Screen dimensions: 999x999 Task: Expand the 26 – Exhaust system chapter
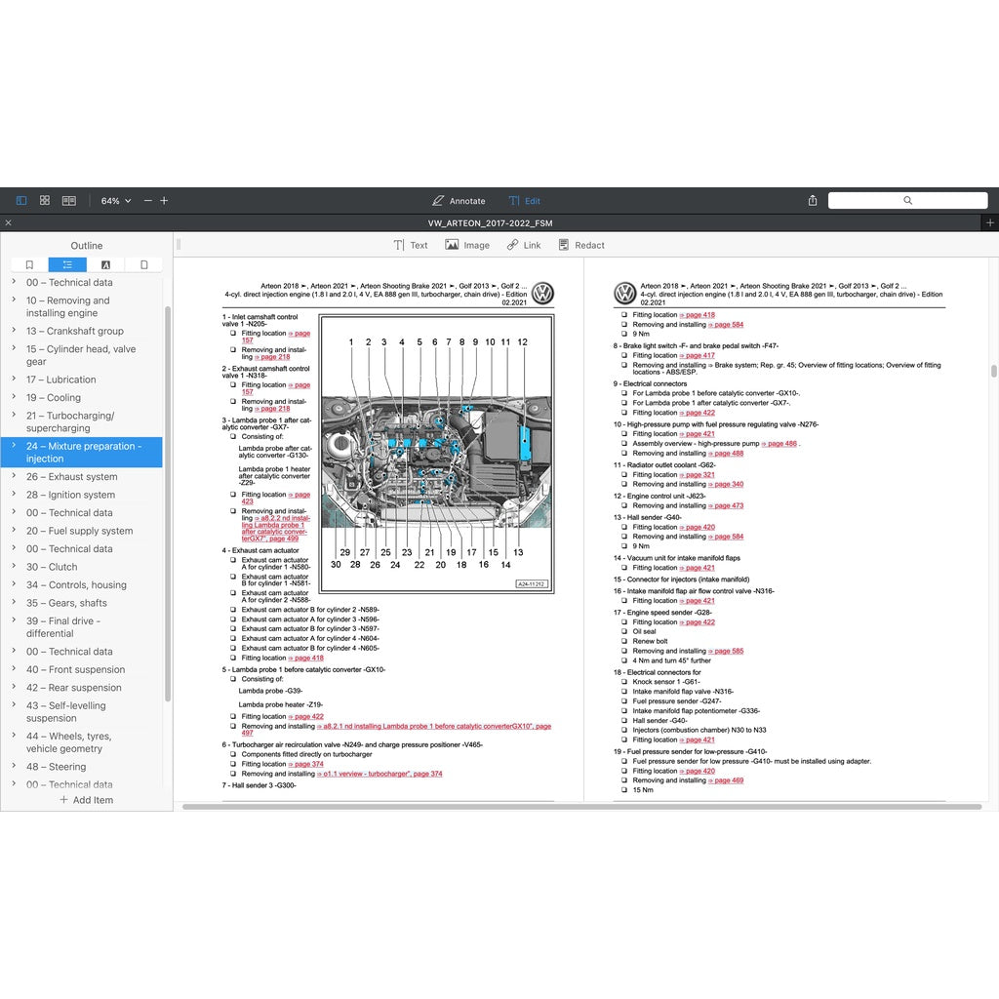pos(14,477)
